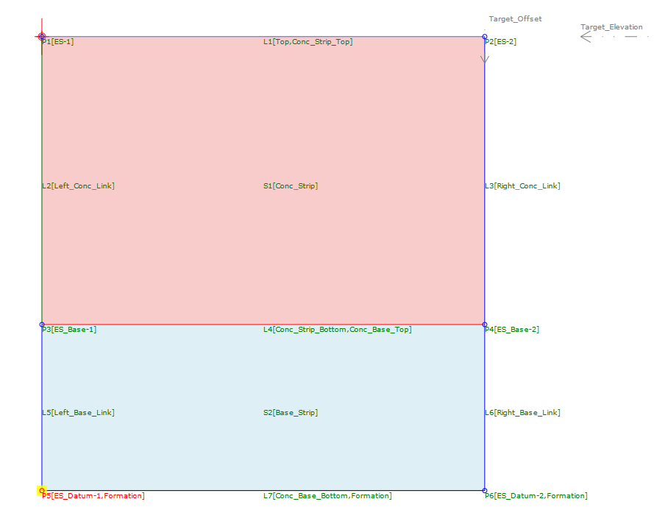This screenshot has width=657, height=510.
Task: Select link L7 Conc_Base_Bottom,Formation label
Action: (327, 496)
